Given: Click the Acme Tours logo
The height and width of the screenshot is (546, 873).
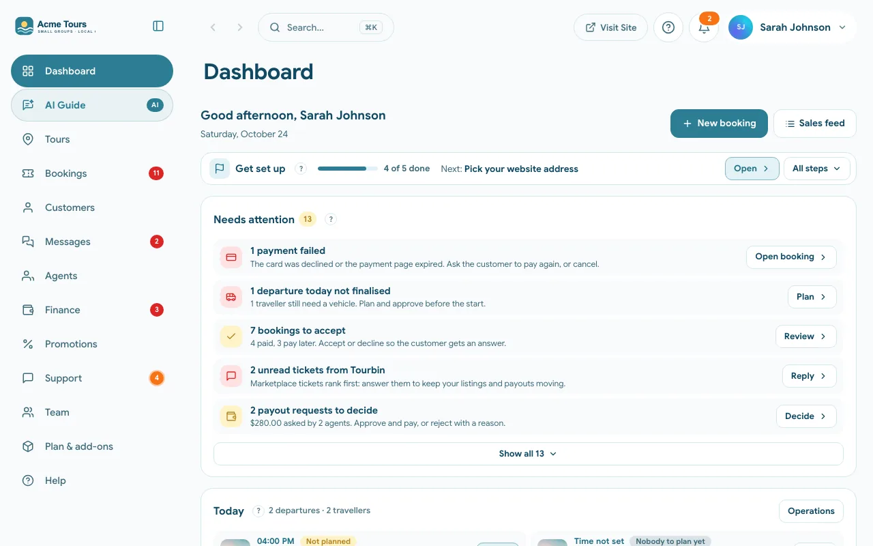Looking at the screenshot, I should [55, 27].
